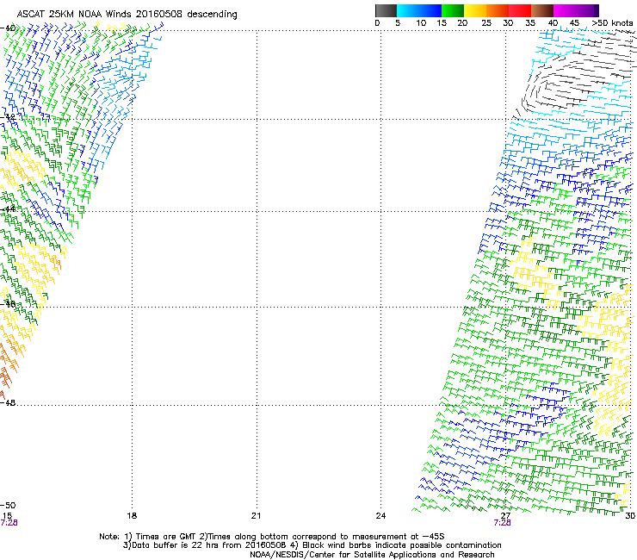Select the cyan-to-blue 5-15 knots legend band
The image size is (637, 560).
[419, 10]
